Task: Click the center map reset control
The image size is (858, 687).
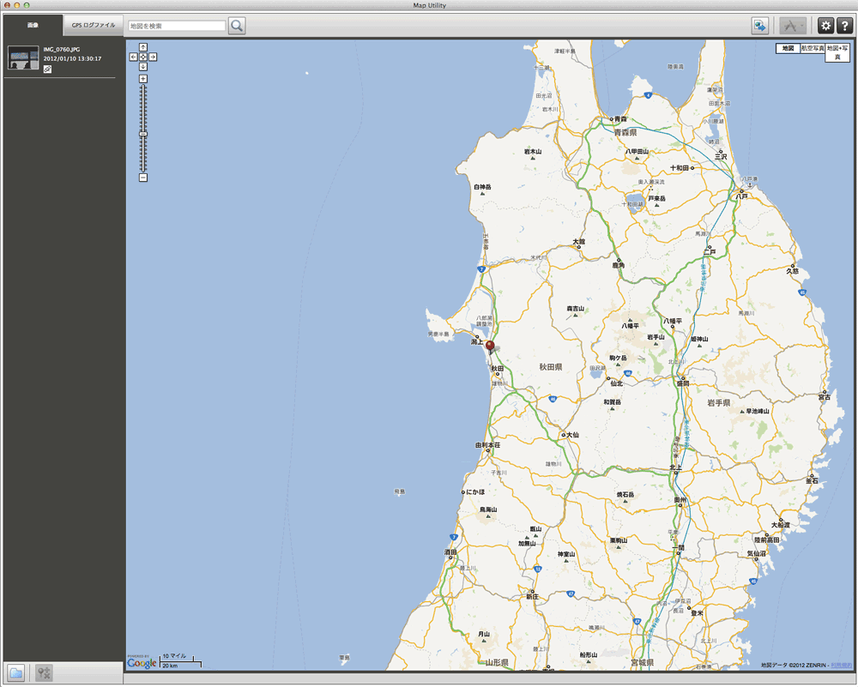Action: click(143, 57)
